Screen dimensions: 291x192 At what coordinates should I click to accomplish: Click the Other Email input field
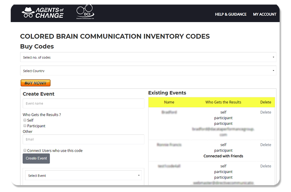(83, 139)
